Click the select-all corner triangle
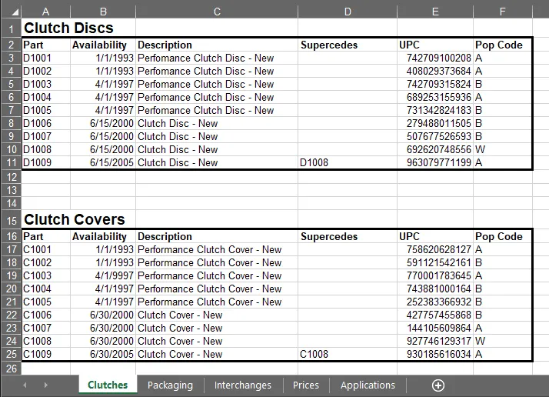 click(x=10, y=12)
